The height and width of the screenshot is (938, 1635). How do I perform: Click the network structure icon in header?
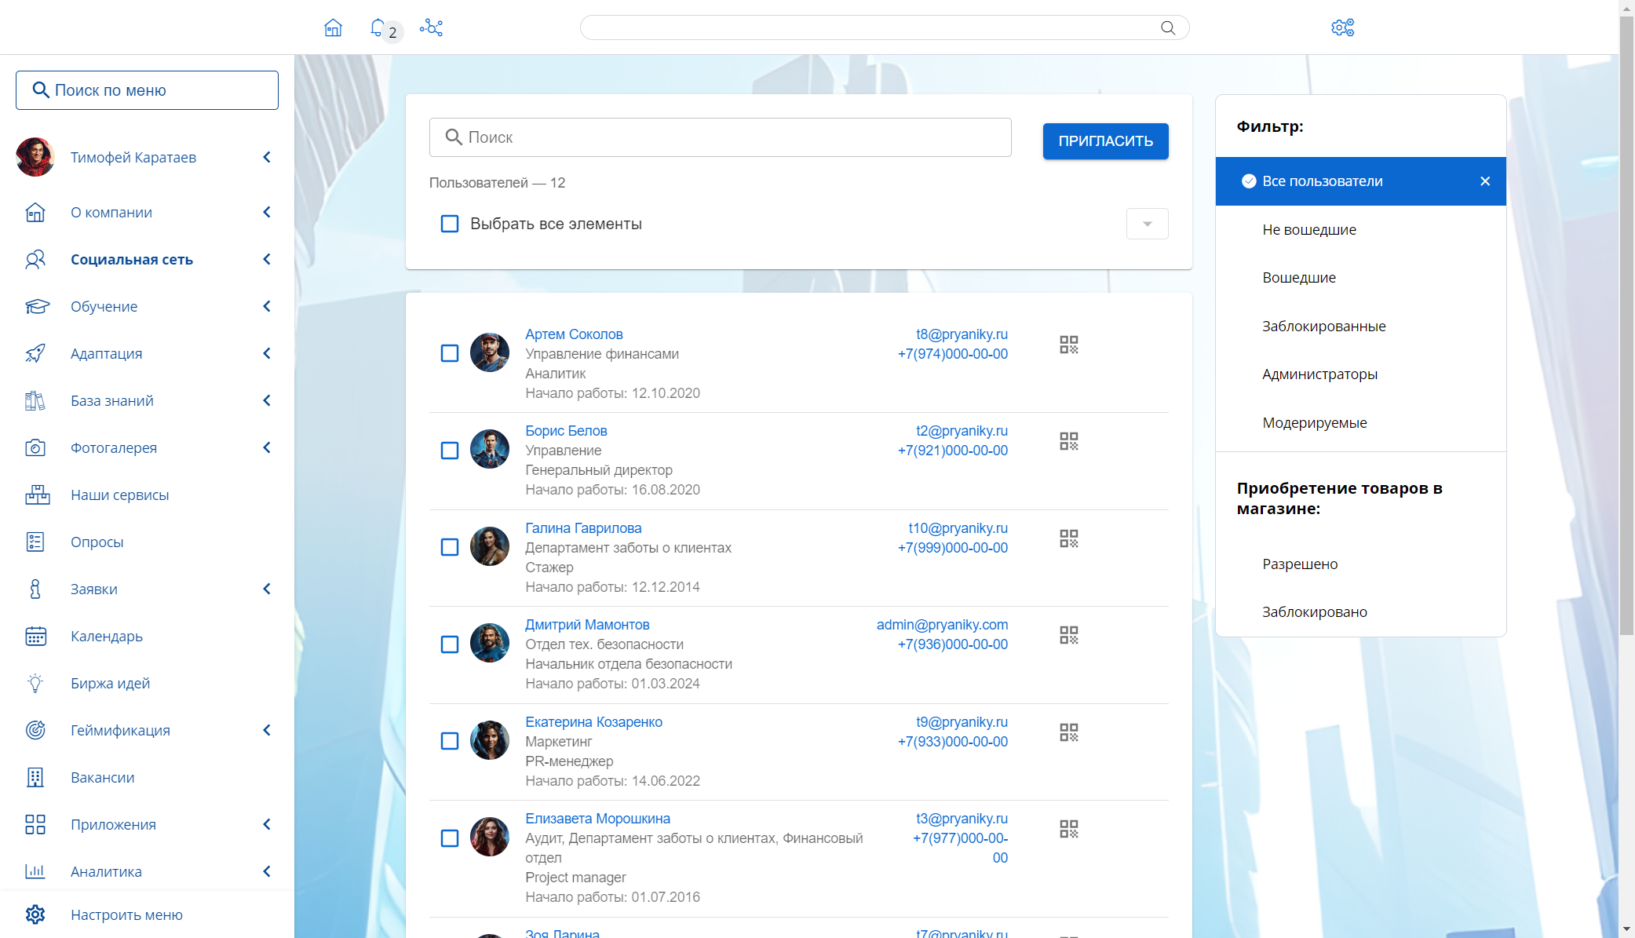coord(431,28)
